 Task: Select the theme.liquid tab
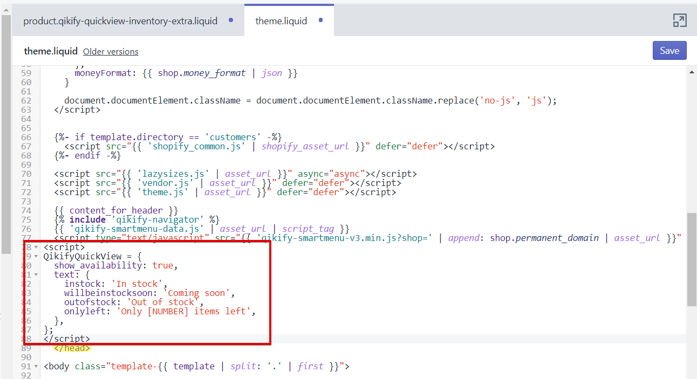(x=281, y=21)
